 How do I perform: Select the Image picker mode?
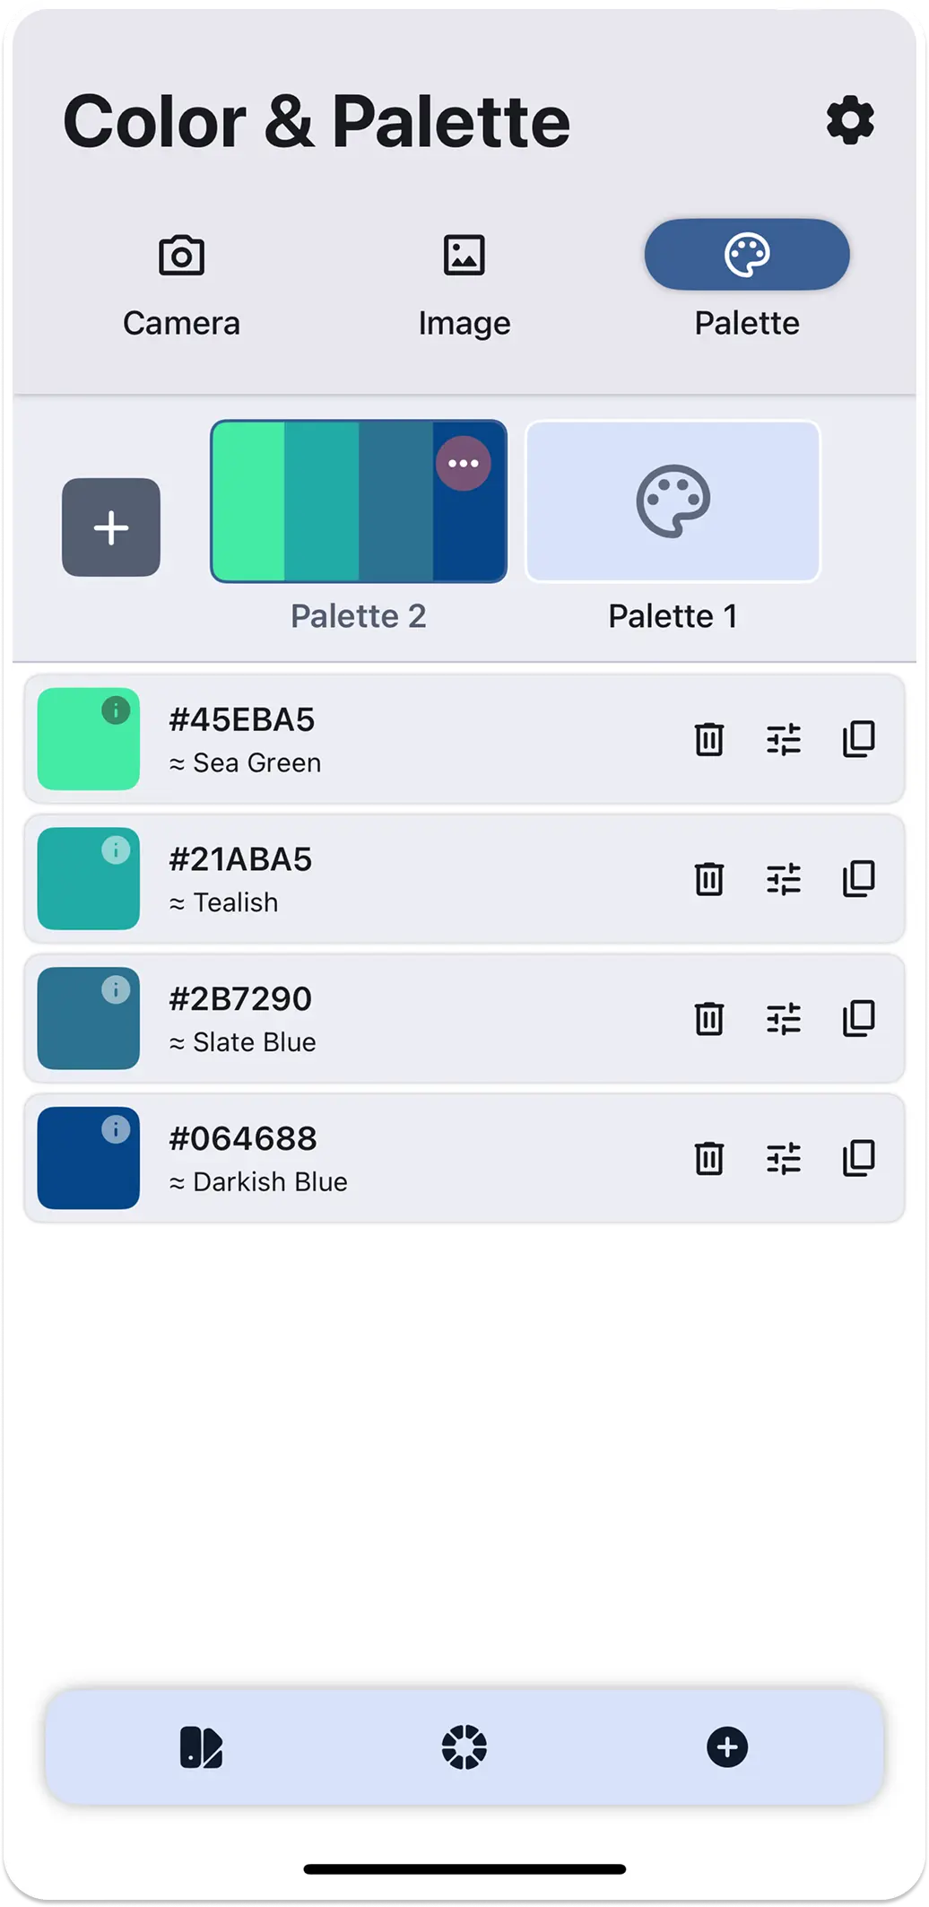click(x=464, y=278)
